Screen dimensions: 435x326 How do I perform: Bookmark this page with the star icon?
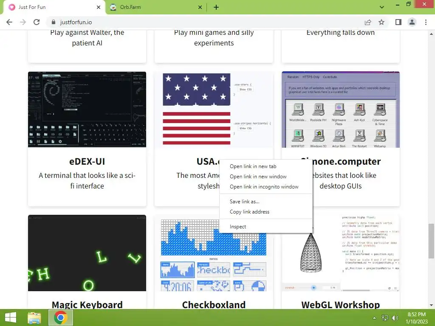point(381,22)
